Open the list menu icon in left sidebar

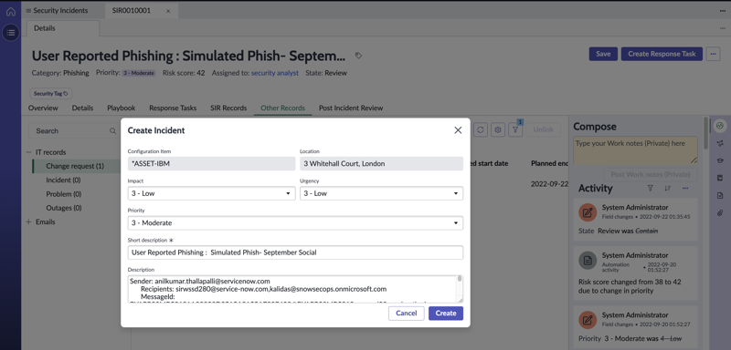[11, 33]
